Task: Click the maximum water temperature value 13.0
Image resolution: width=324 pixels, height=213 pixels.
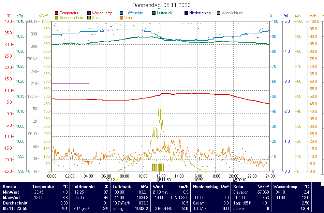Action: click(305, 198)
